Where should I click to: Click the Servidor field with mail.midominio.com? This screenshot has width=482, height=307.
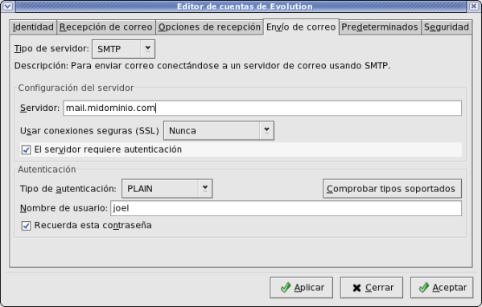click(x=262, y=108)
